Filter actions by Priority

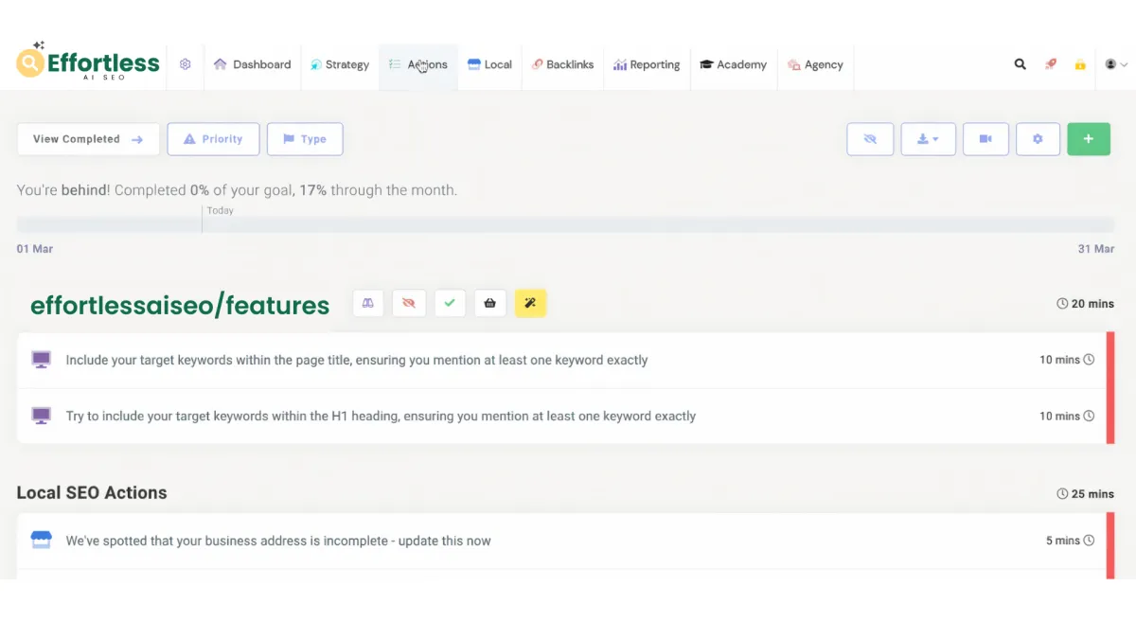(x=214, y=139)
